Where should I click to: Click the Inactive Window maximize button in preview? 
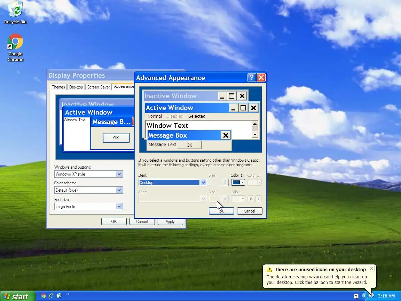coord(232,96)
